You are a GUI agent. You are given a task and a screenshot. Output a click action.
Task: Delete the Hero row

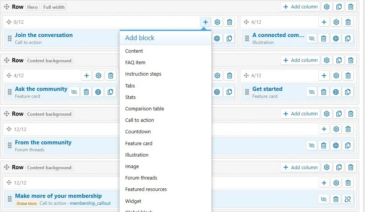(x=350, y=7)
